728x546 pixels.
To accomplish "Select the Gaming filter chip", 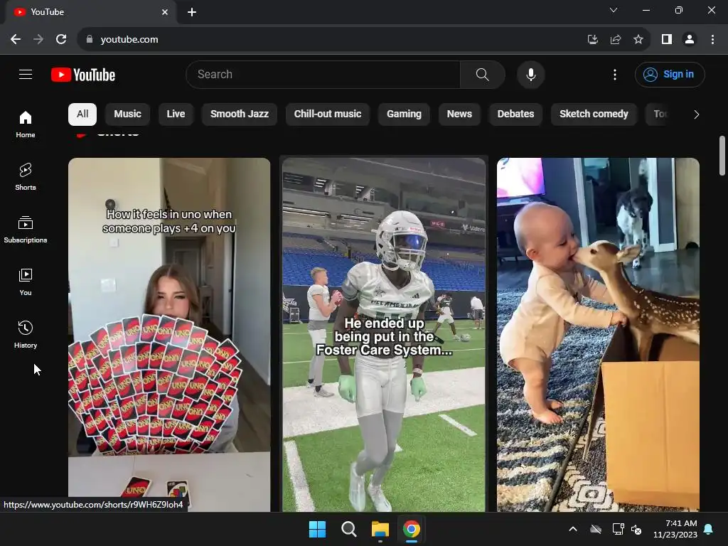I will pyautogui.click(x=404, y=114).
